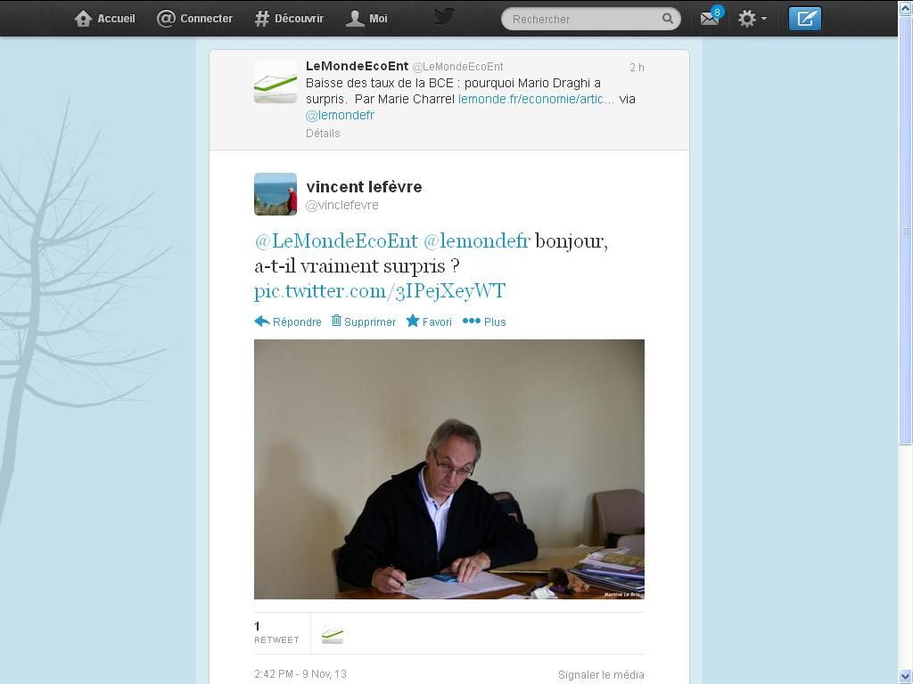The height and width of the screenshot is (684, 913).
Task: Open the compose new tweet button
Action: pyautogui.click(x=805, y=19)
